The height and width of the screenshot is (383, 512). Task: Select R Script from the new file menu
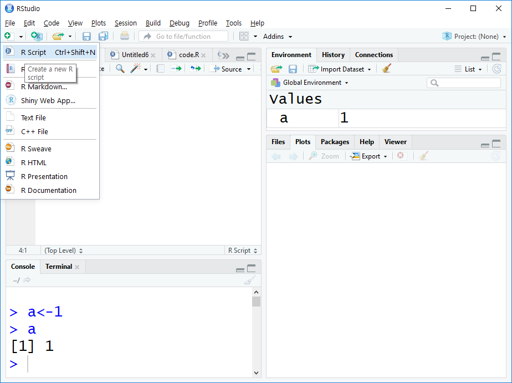50,52
